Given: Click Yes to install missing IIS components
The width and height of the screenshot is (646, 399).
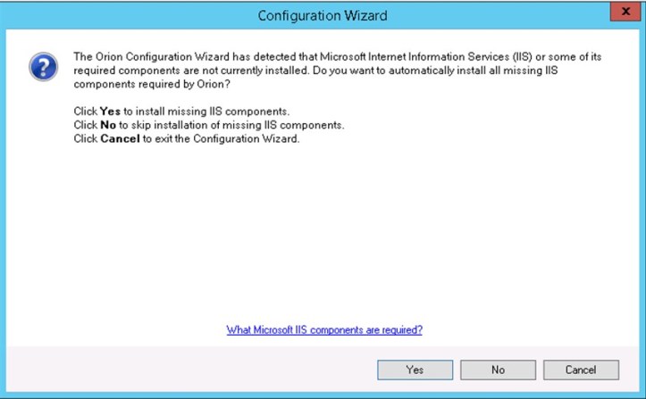Looking at the screenshot, I should tap(414, 370).
